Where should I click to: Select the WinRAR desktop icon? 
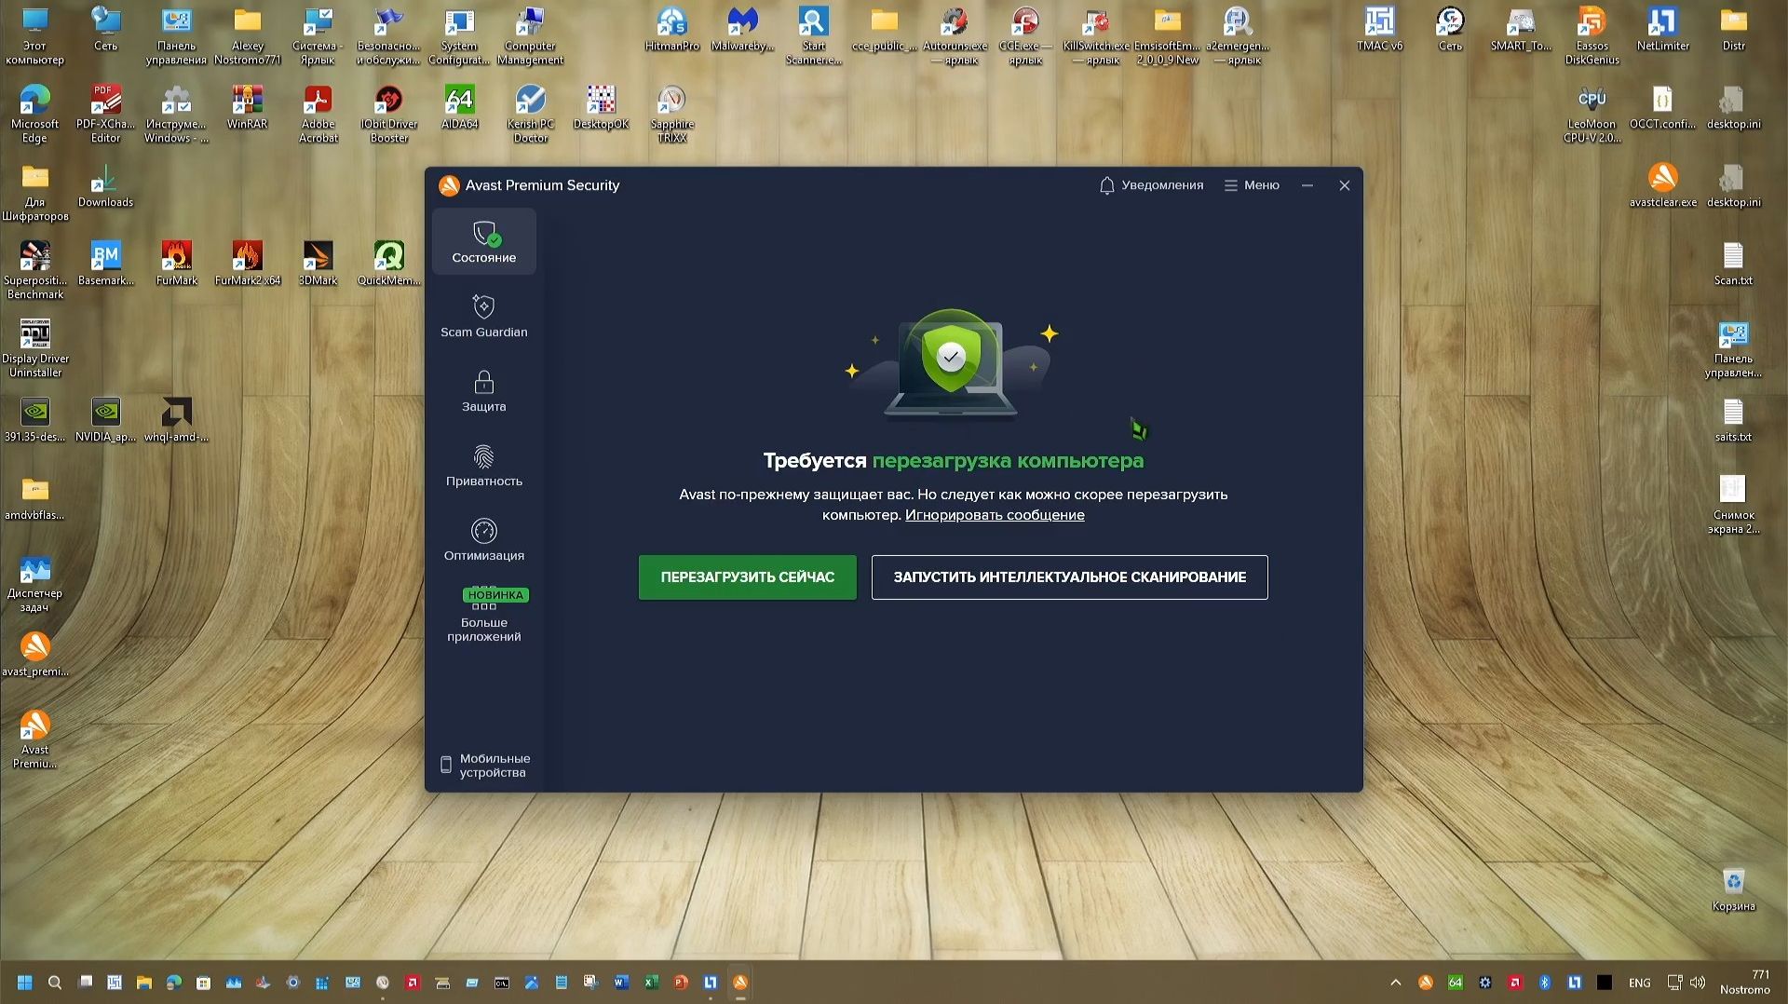pyautogui.click(x=247, y=107)
